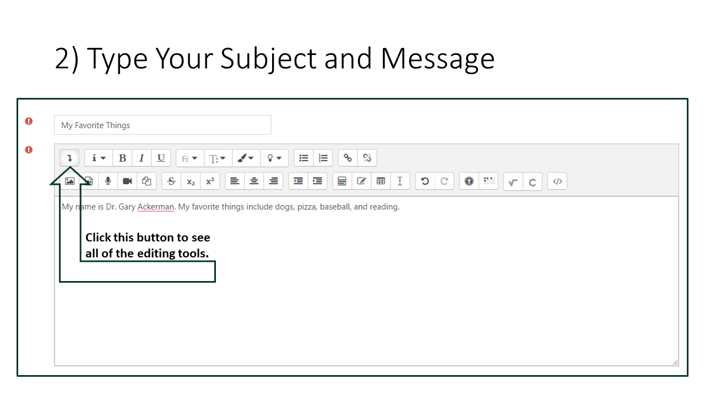Toggle italic formatting
The width and height of the screenshot is (705, 396).
pos(142,158)
